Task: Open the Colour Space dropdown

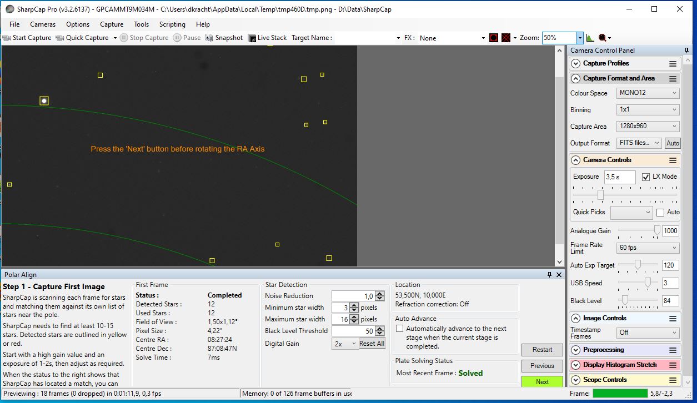Action: coord(648,93)
